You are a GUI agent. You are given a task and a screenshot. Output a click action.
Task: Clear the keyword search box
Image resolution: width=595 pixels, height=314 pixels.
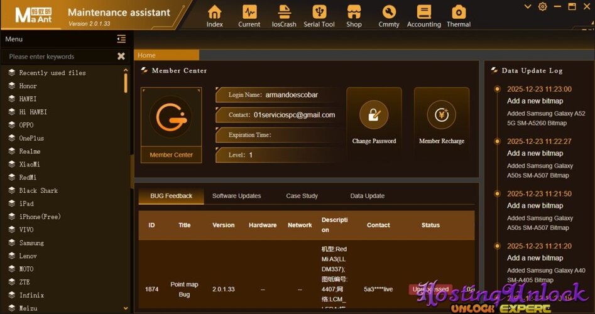tap(121, 57)
